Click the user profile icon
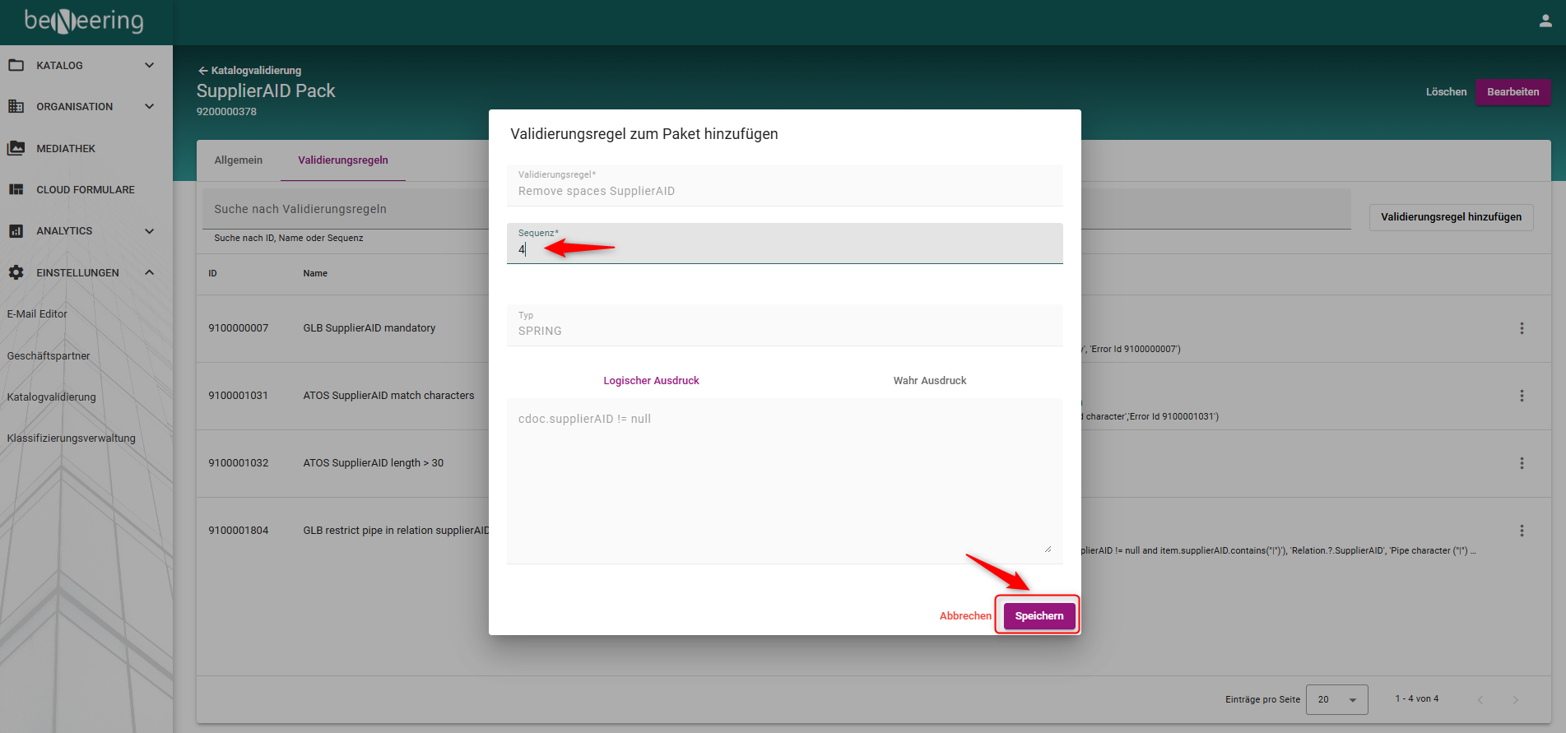The height and width of the screenshot is (733, 1566). point(1545,21)
